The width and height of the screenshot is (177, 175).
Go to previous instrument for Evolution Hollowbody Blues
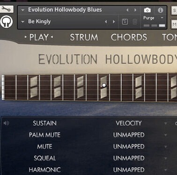tap(127, 10)
